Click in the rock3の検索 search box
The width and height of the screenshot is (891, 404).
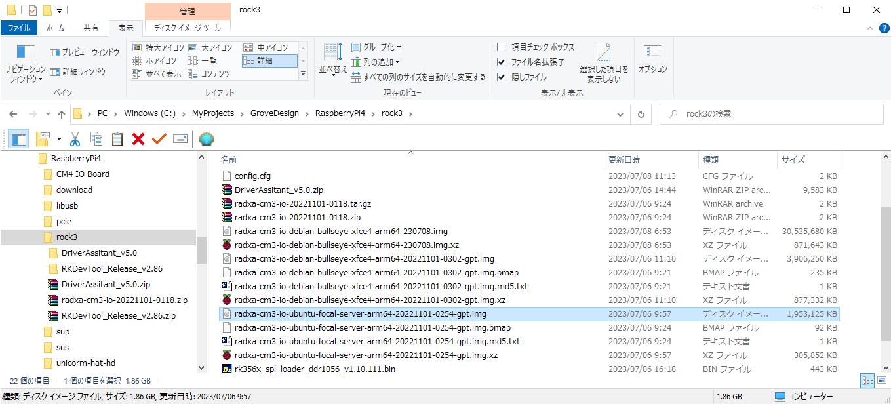click(771, 113)
